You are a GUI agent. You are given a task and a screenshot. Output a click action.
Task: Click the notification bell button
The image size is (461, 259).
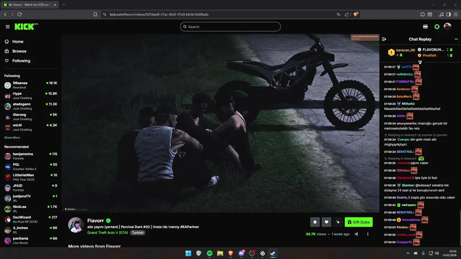click(315, 222)
